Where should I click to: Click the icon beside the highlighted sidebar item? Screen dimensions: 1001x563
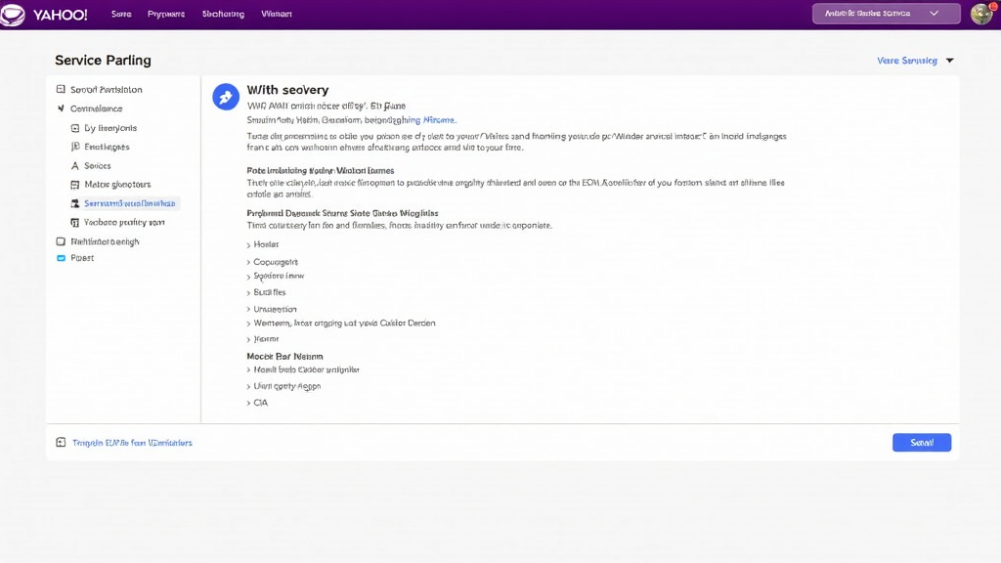click(75, 204)
